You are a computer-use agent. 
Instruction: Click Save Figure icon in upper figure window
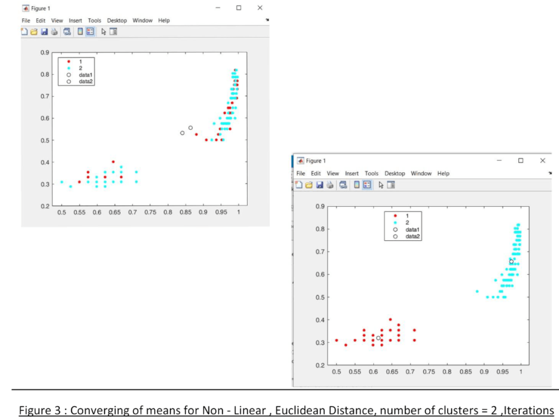[44, 32]
